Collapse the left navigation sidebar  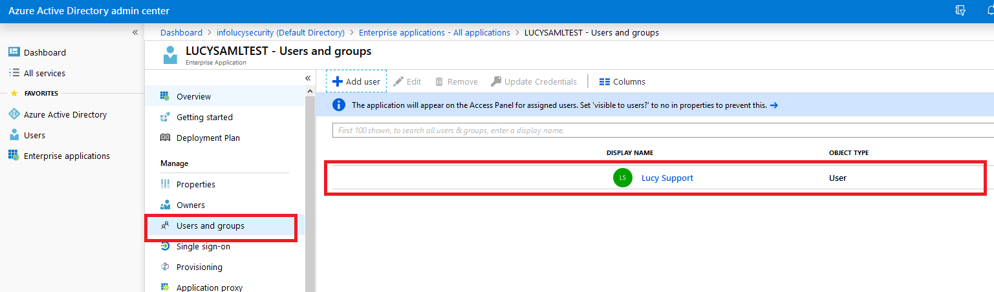(135, 32)
